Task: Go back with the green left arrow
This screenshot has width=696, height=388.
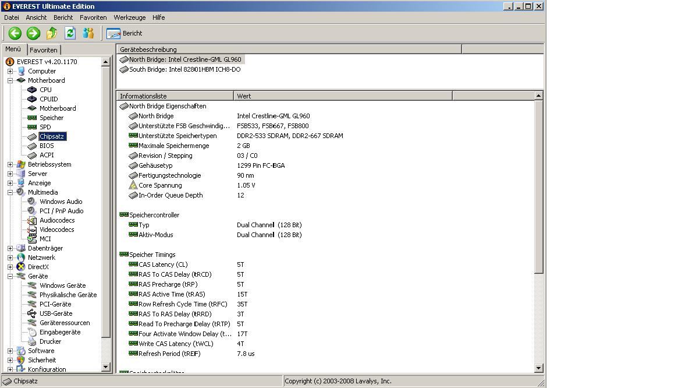Action: 15,33
